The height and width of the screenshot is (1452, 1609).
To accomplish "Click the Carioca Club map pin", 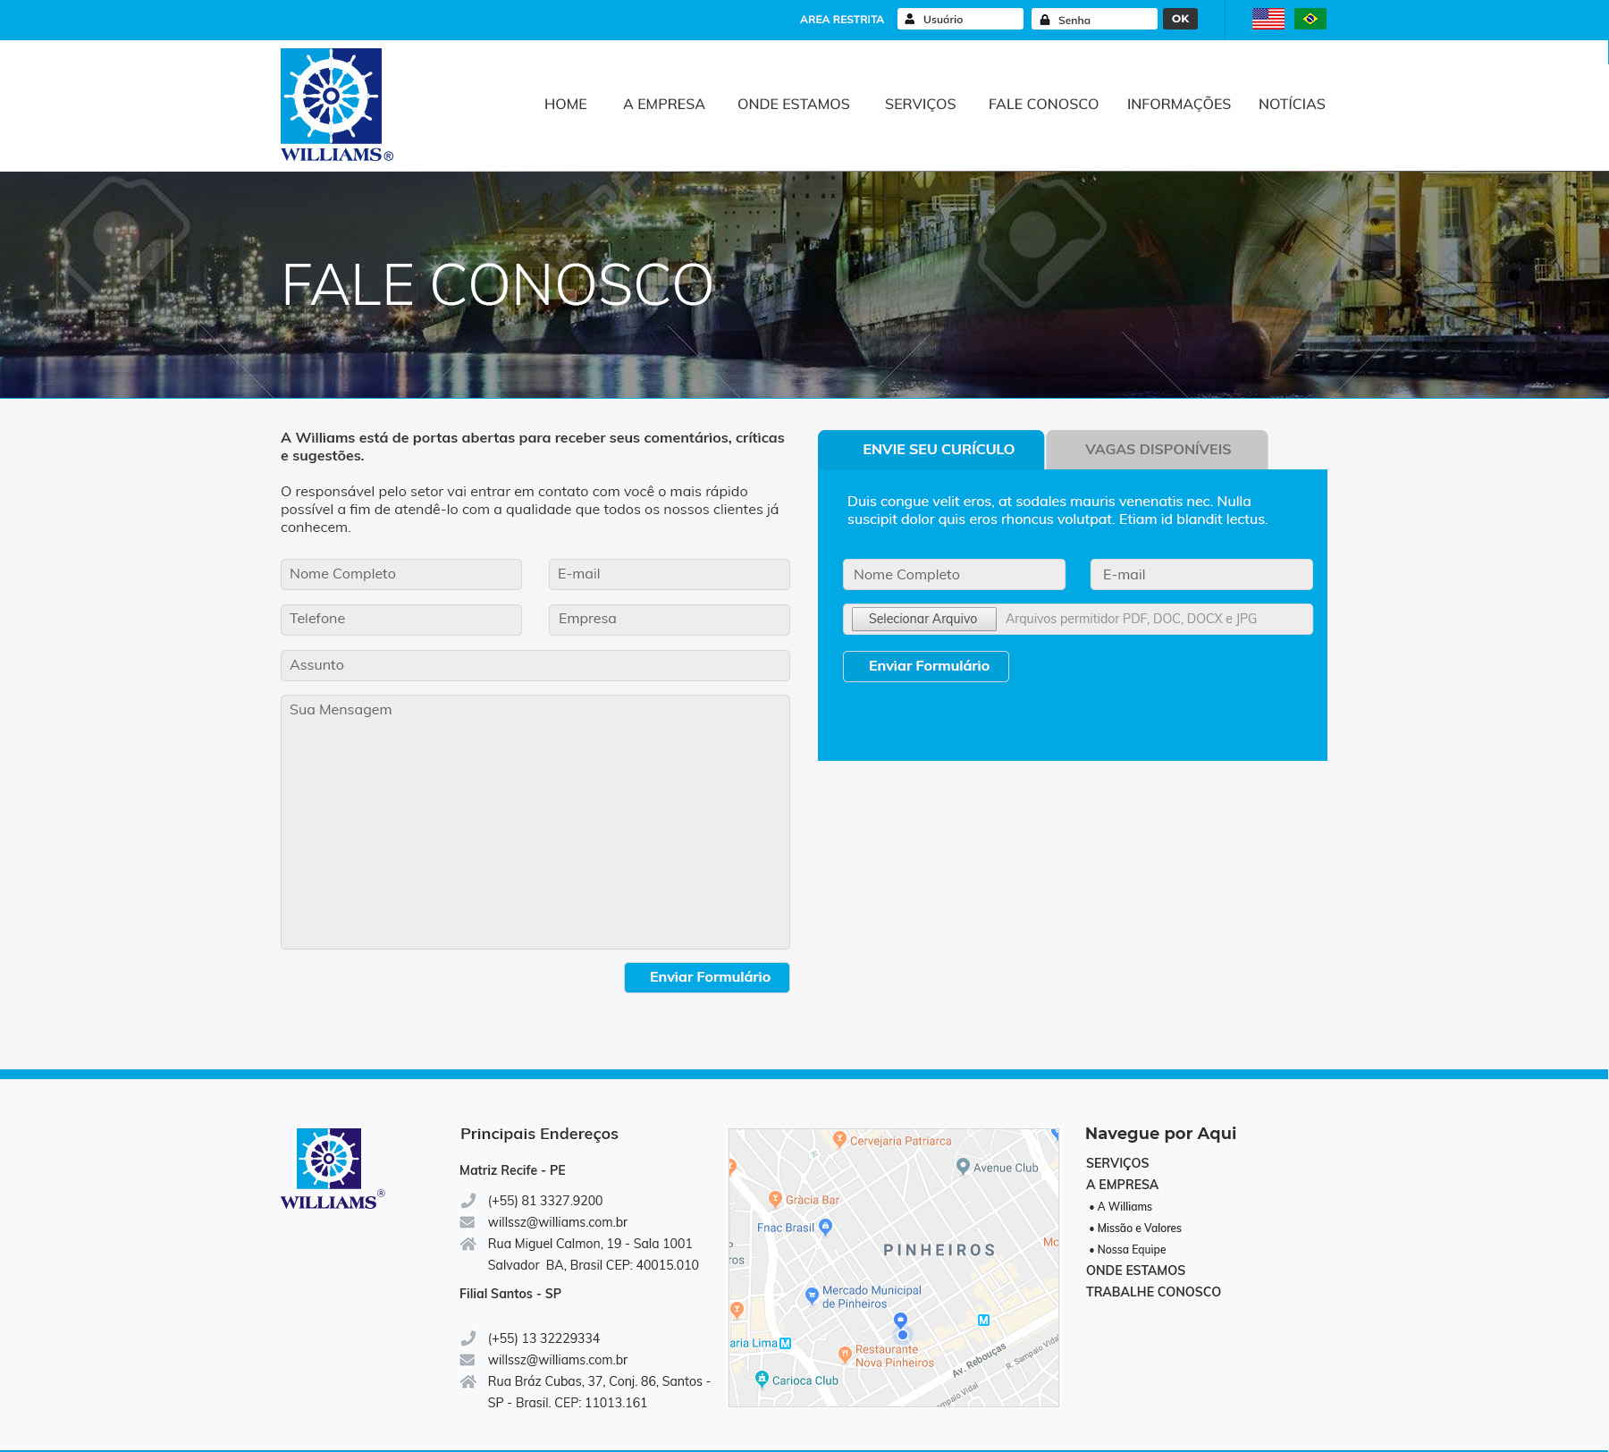I will 762,1379.
